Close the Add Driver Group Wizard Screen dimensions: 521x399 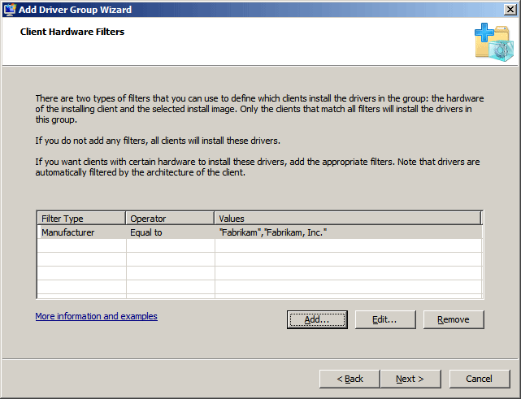pyautogui.click(x=510, y=9)
